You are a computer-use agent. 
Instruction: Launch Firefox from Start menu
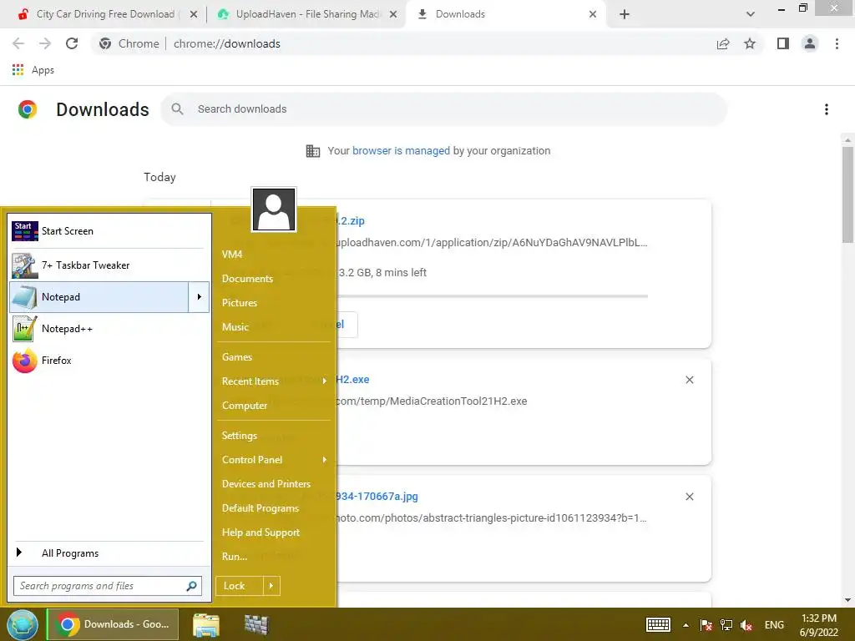(x=109, y=361)
